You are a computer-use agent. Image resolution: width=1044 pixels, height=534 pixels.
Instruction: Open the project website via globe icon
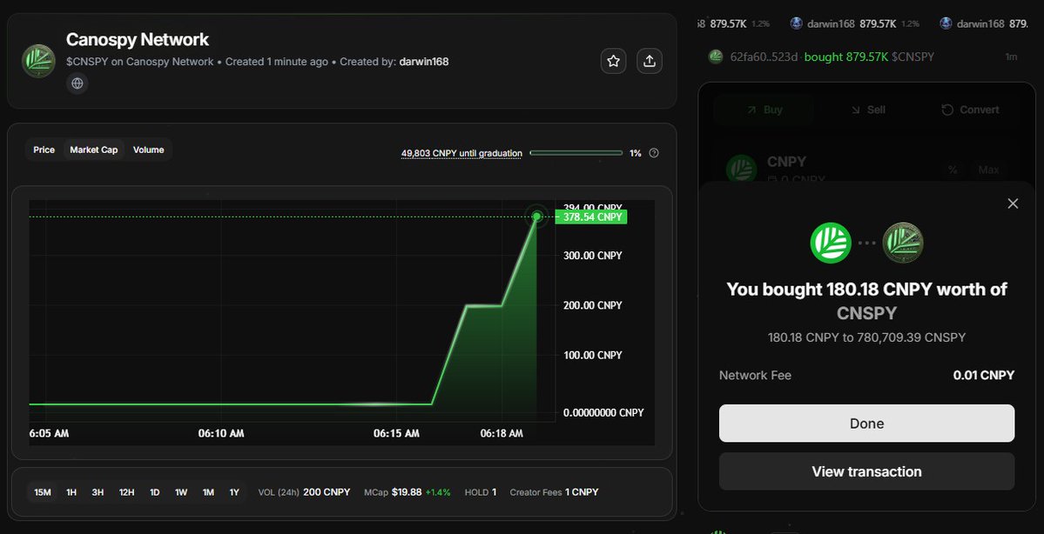coord(77,83)
